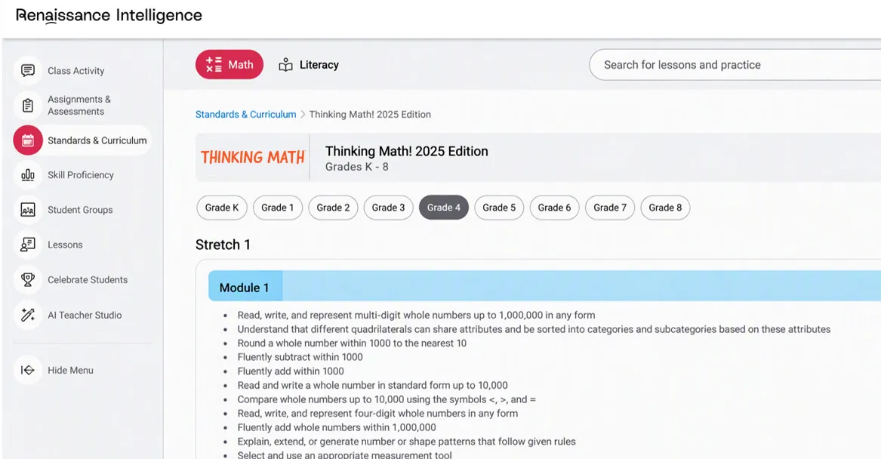881x459 pixels.
Task: Click the Student Groups icon
Action: coord(27,210)
